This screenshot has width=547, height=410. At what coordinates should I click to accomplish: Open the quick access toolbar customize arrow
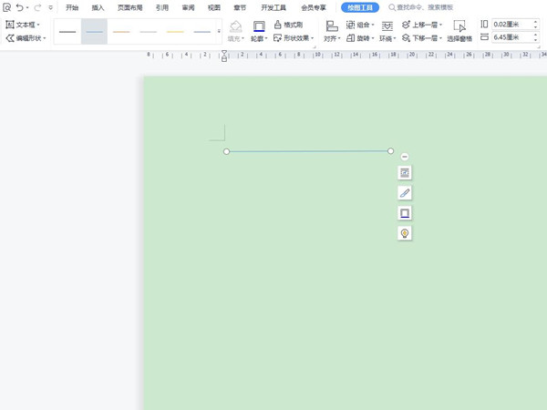click(50, 7)
